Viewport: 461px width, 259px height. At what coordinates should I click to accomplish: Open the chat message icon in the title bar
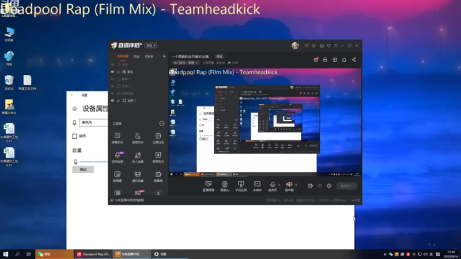click(x=313, y=45)
